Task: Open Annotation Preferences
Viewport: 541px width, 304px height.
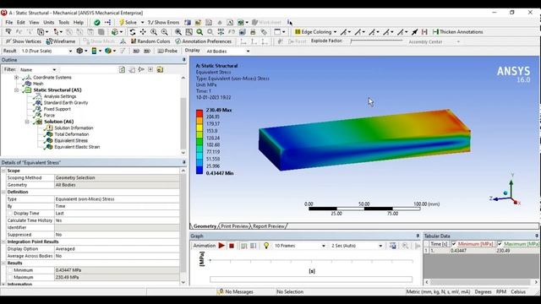Action: [x=203, y=41]
